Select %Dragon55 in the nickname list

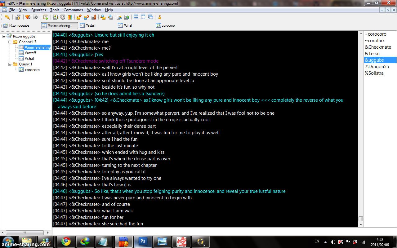[377, 67]
